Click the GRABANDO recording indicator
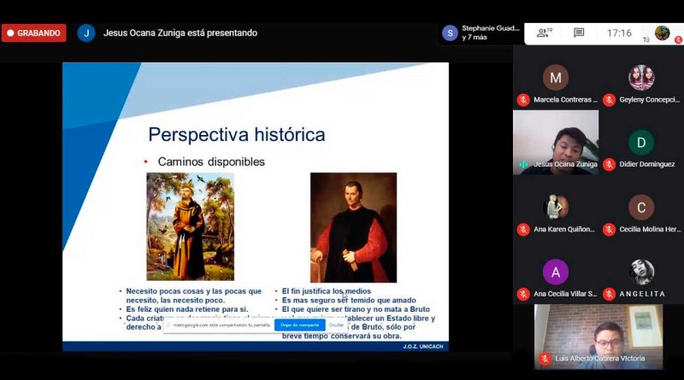Image resolution: width=684 pixels, height=380 pixels. pos(34,33)
